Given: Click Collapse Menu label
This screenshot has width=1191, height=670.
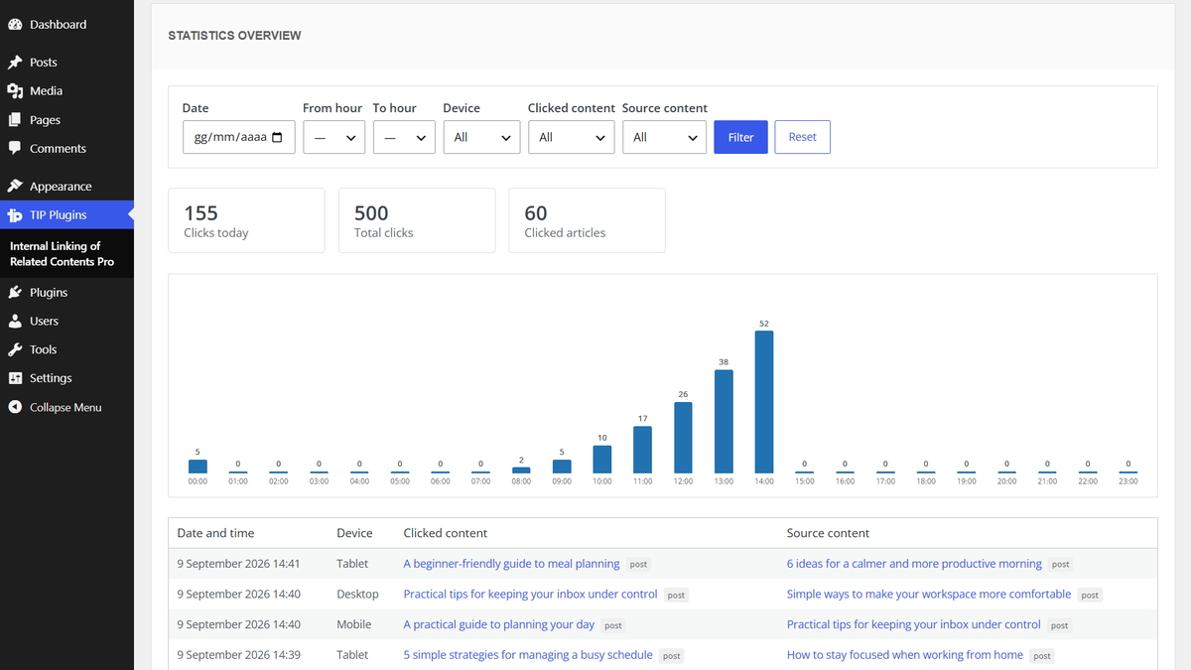Looking at the screenshot, I should click(66, 407).
